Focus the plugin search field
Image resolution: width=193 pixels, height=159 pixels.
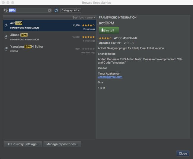(28, 10)
